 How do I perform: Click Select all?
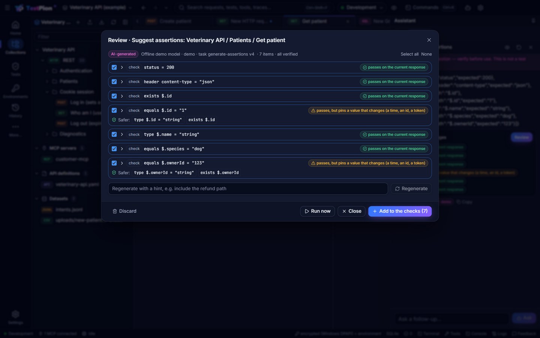click(x=409, y=54)
